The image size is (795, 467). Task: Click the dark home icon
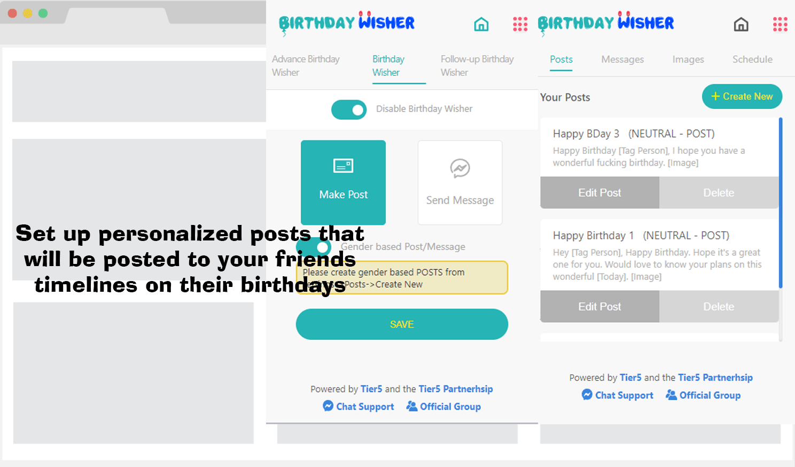pyautogui.click(x=741, y=24)
